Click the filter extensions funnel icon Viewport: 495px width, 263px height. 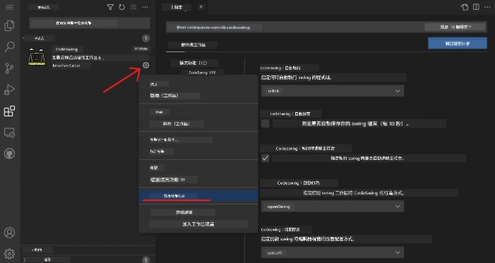[110, 7]
